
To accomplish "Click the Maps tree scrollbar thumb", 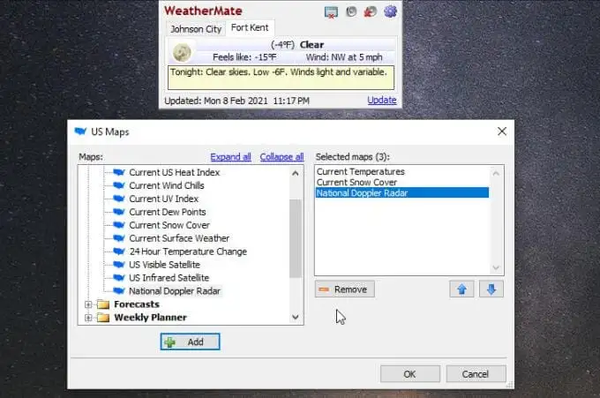I will pyautogui.click(x=296, y=238).
